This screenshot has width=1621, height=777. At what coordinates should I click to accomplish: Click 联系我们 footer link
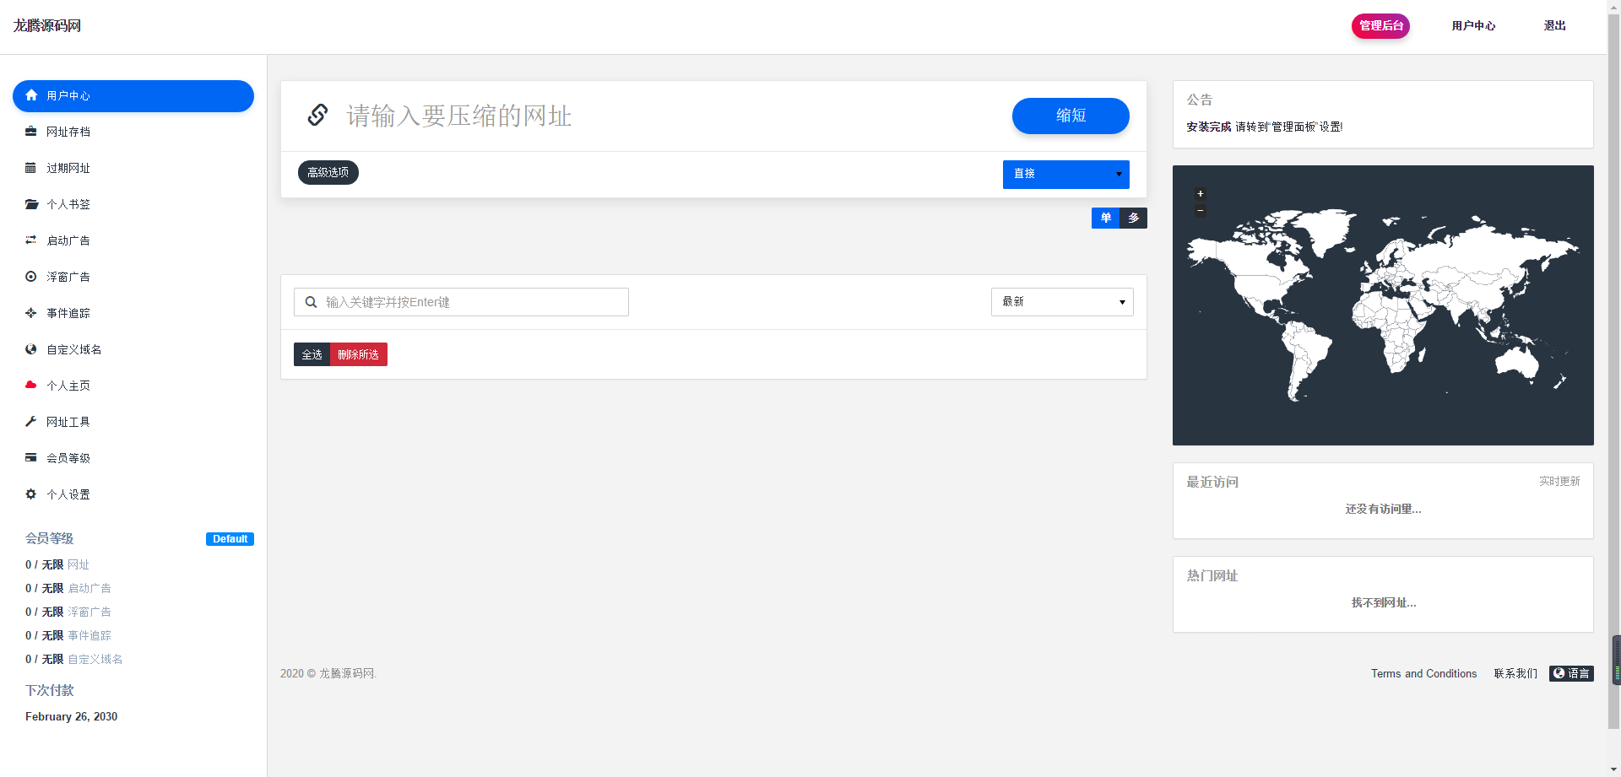(1515, 673)
